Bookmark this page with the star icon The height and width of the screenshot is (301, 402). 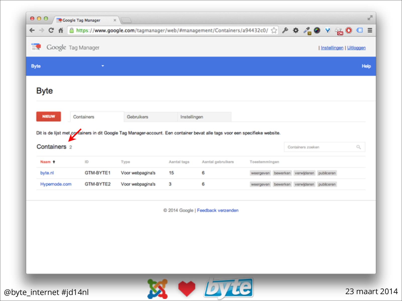(x=274, y=30)
